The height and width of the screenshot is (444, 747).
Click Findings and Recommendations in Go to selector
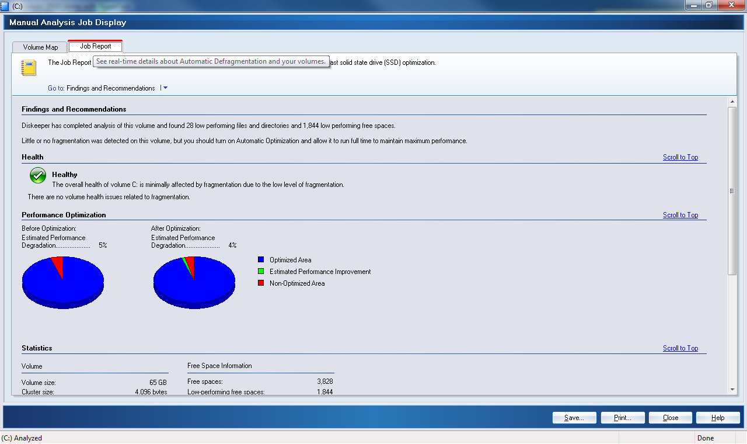pyautogui.click(x=111, y=88)
